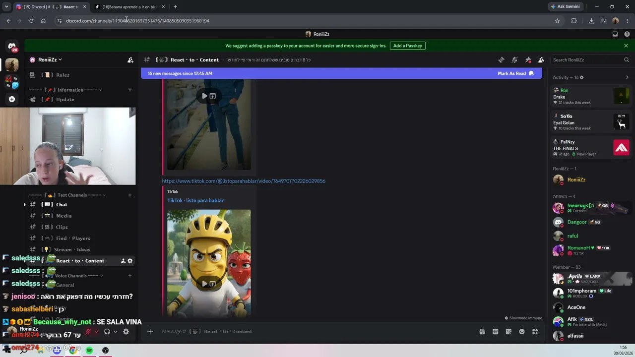The image size is (635, 357).
Task: Create channel in Information category
Action: coord(130,90)
